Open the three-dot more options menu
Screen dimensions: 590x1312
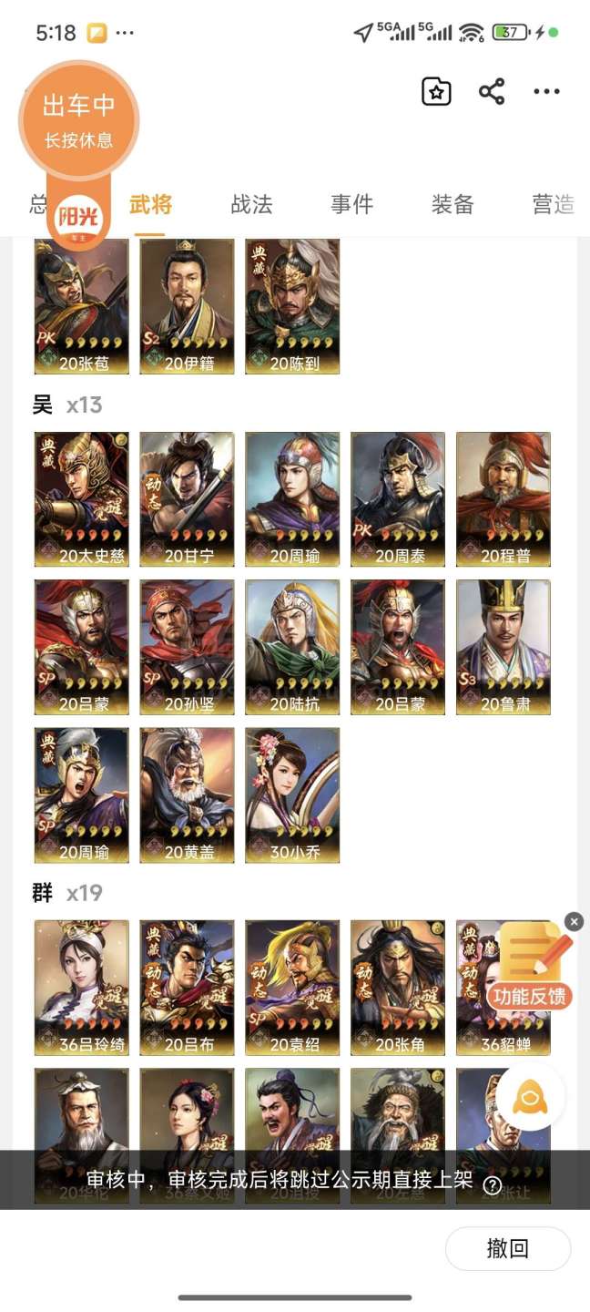546,91
